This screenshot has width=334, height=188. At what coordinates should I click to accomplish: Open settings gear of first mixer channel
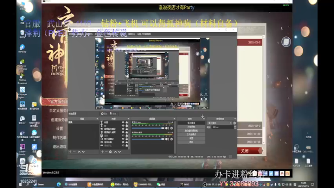point(172,128)
